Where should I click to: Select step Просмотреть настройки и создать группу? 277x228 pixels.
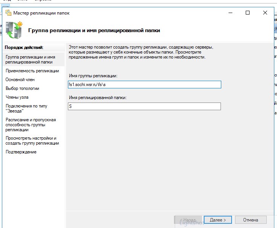coord(32,141)
